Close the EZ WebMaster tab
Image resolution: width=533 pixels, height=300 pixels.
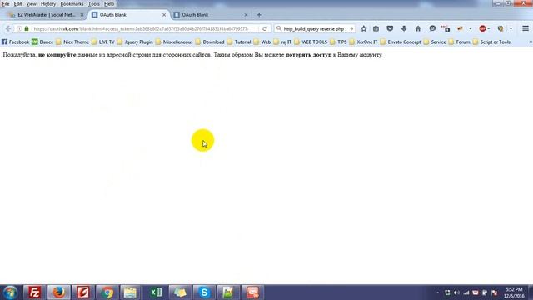(x=82, y=15)
